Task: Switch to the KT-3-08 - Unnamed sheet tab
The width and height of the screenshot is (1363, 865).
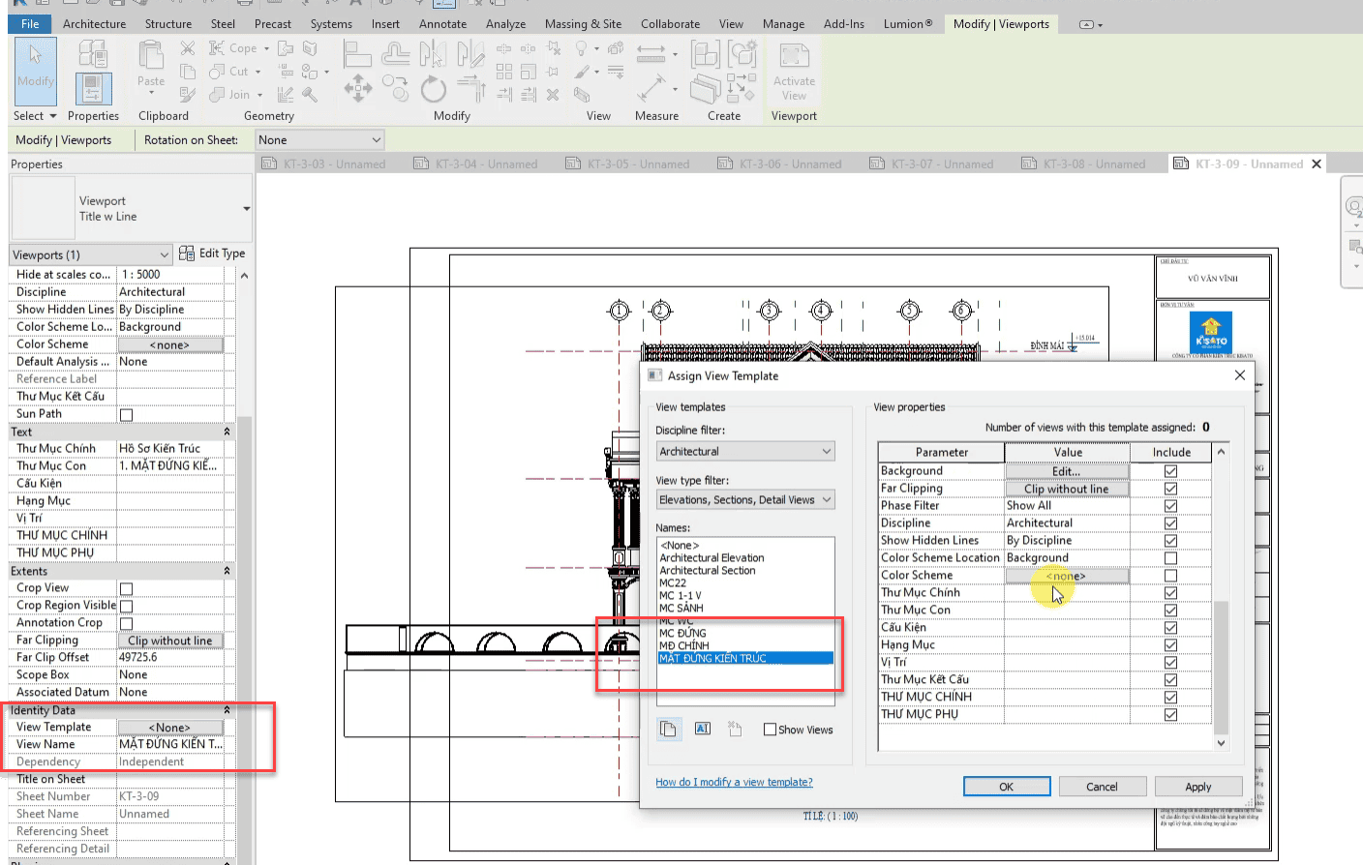Action: tap(1083, 164)
